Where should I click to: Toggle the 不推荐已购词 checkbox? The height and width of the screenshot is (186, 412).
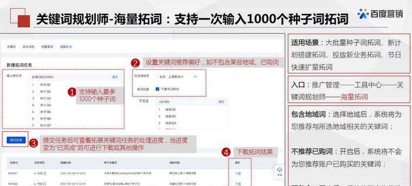pyautogui.click(x=157, y=89)
